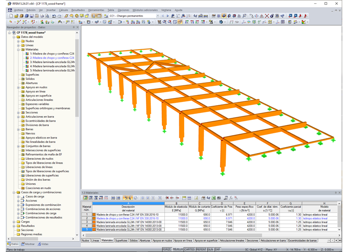Click description cell of material row 5
The height and width of the screenshot is (252, 348).
click(x=129, y=230)
